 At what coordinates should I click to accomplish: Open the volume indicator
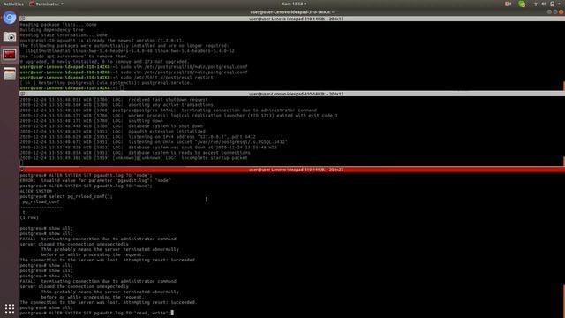click(x=544, y=4)
